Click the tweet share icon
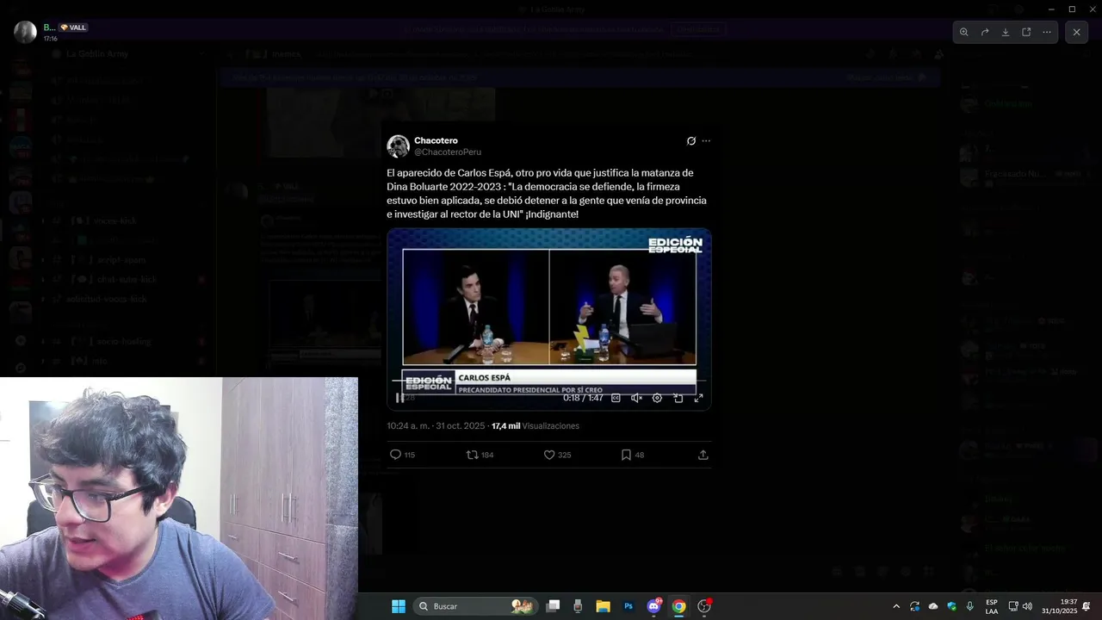This screenshot has width=1102, height=620. coord(703,455)
